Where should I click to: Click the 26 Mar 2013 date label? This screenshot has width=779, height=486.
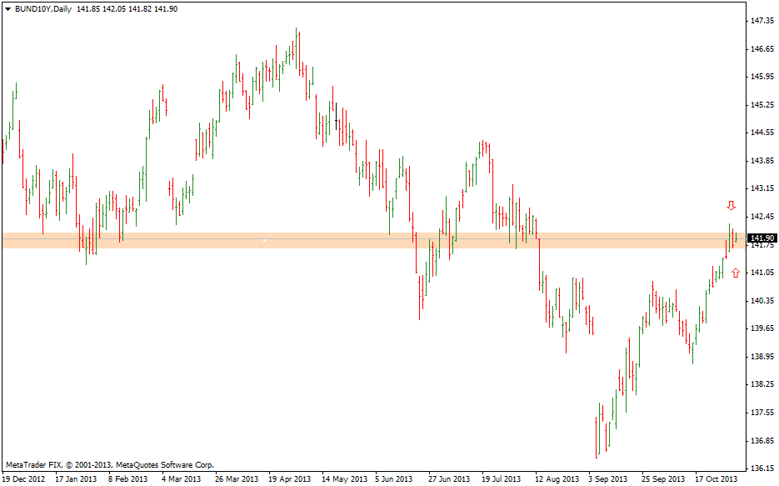pyautogui.click(x=237, y=479)
